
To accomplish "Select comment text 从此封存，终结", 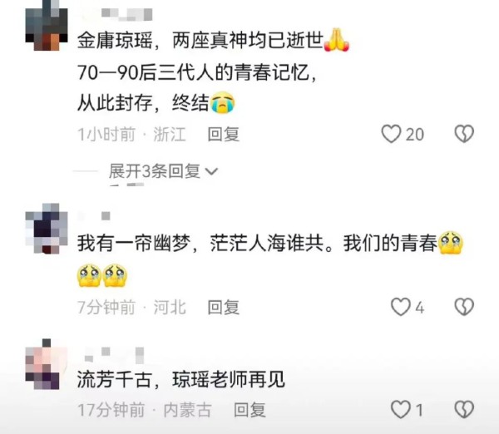I will tap(156, 103).
